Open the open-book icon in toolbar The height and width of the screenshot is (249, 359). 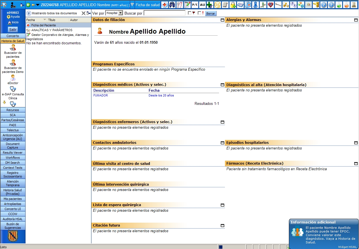point(240,5)
